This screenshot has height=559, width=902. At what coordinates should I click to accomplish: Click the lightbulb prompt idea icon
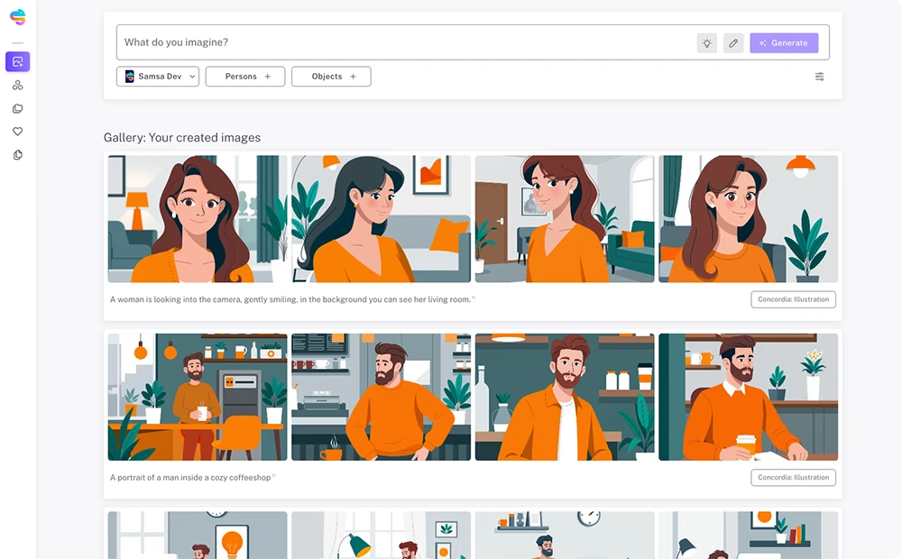click(x=707, y=43)
